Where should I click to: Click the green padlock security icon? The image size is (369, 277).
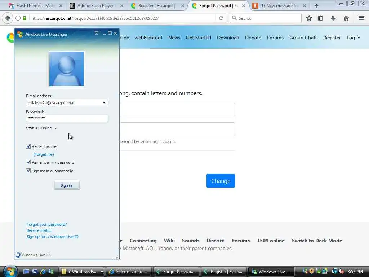tap(25, 18)
